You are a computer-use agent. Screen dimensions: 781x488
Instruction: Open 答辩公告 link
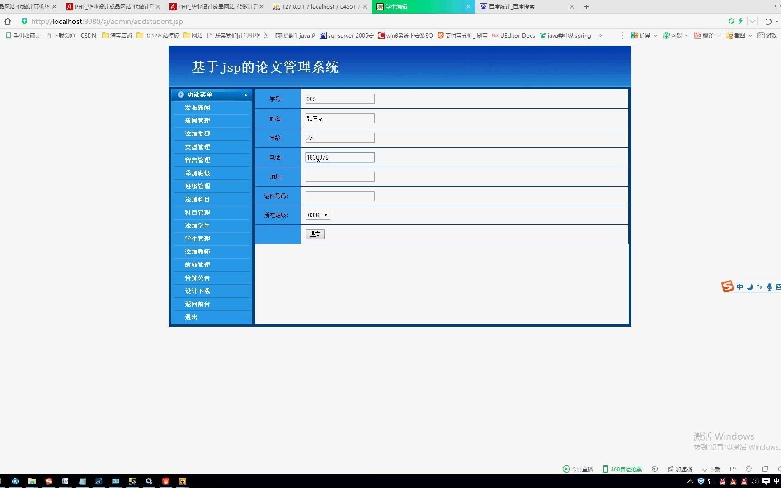click(x=198, y=278)
